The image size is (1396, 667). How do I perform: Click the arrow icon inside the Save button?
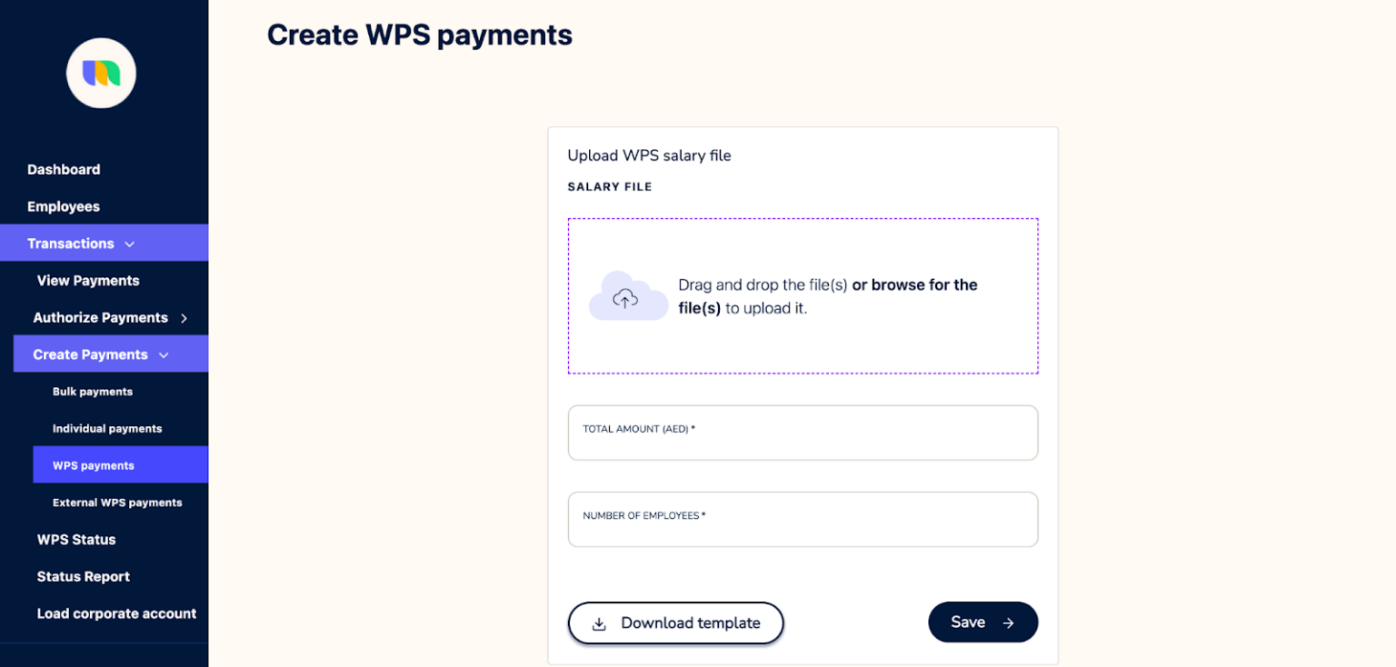coord(1008,622)
